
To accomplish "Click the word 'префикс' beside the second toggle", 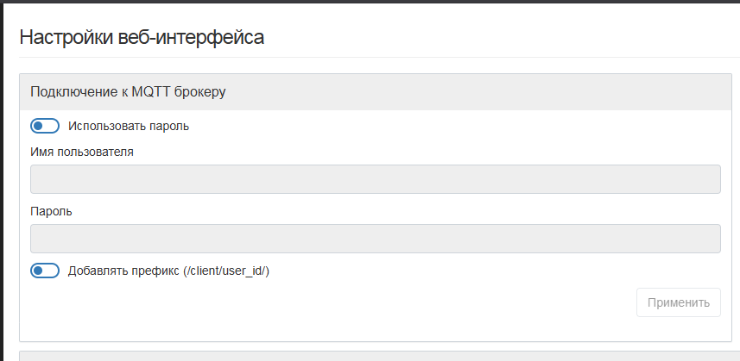I will coord(154,271).
